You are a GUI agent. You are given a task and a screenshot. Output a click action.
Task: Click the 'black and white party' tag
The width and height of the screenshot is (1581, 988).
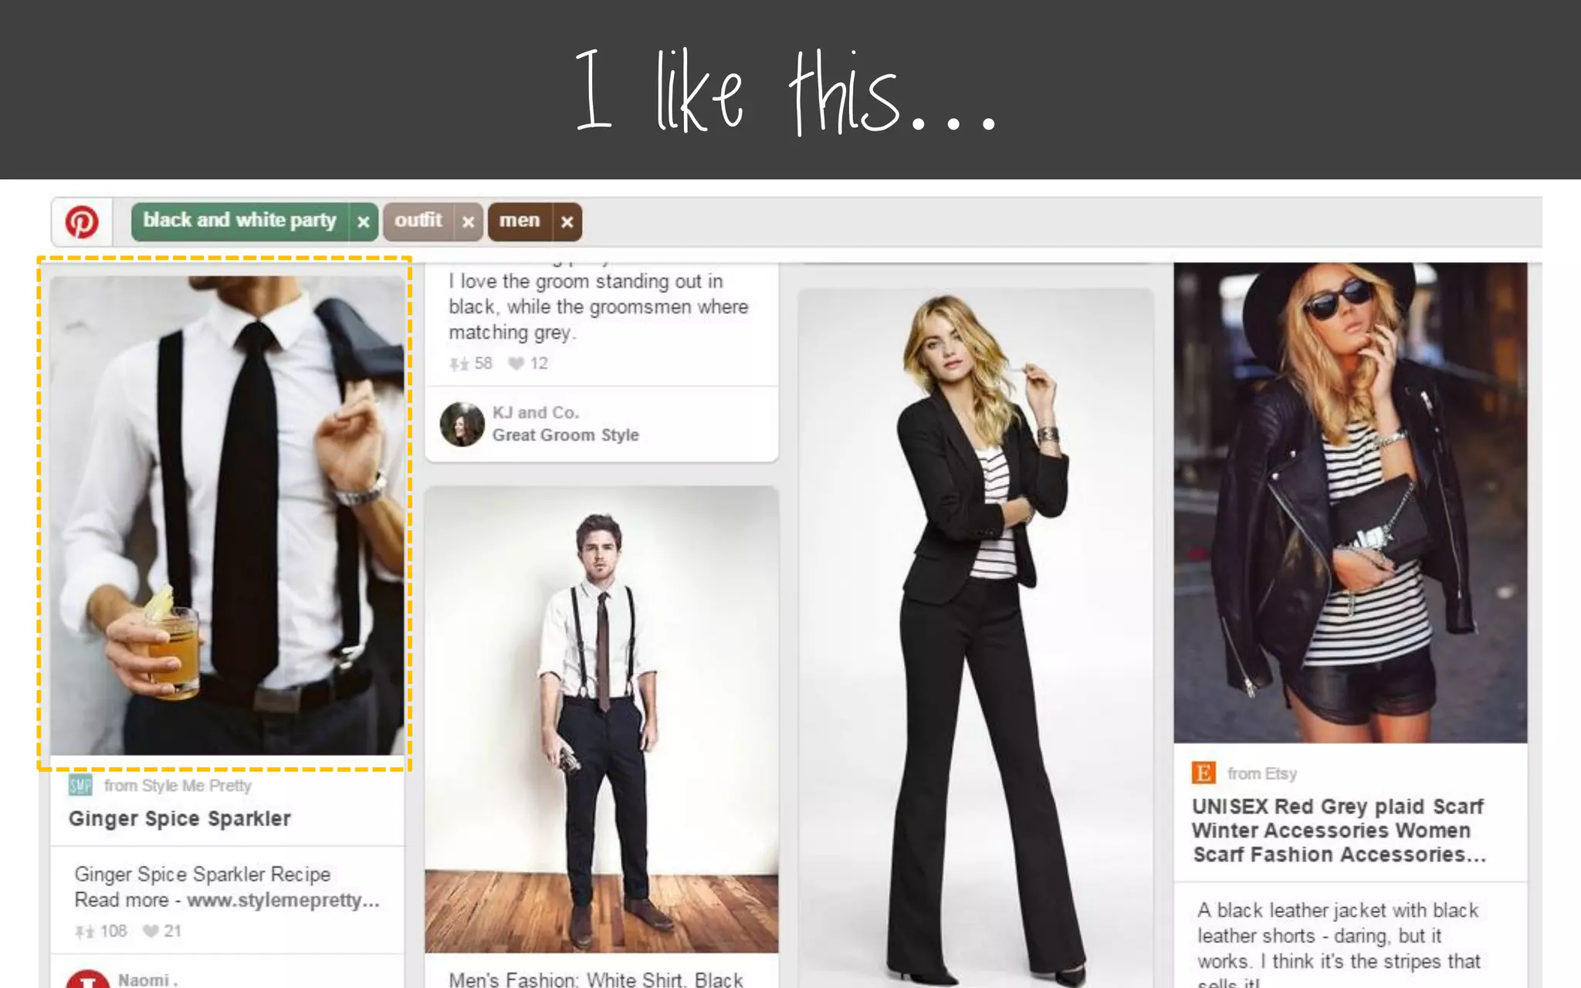[239, 221]
